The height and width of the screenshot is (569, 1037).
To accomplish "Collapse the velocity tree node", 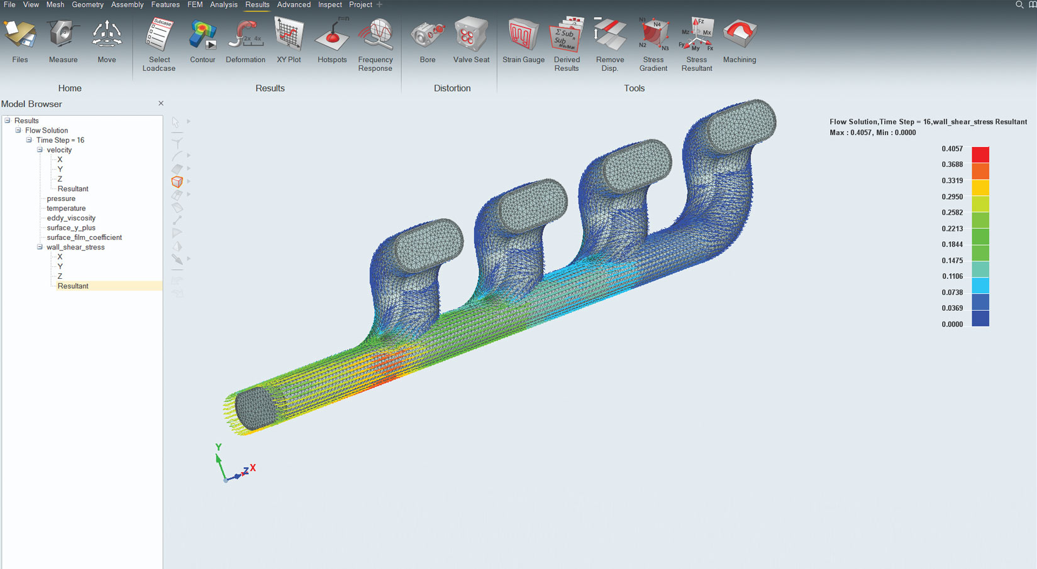I will pyautogui.click(x=40, y=149).
